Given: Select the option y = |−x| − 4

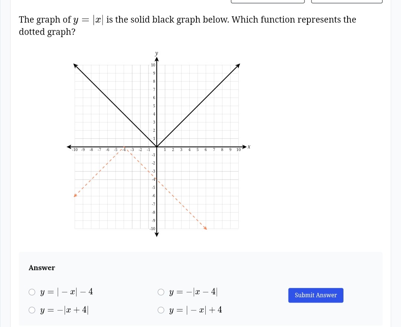Looking at the screenshot, I should pyautogui.click(x=32, y=292).
